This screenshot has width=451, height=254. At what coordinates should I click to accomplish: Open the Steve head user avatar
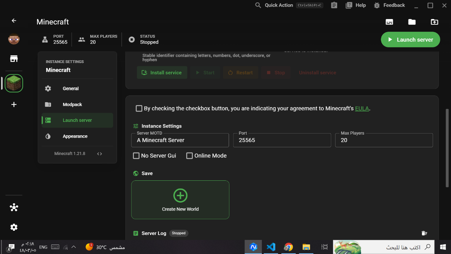point(14,39)
